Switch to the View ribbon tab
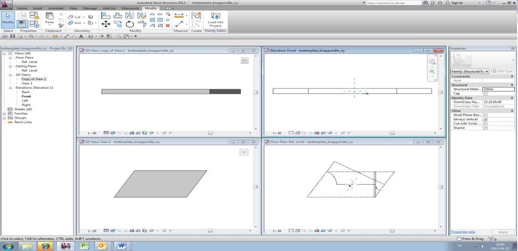This screenshot has width=518, height=251. pos(73,8)
